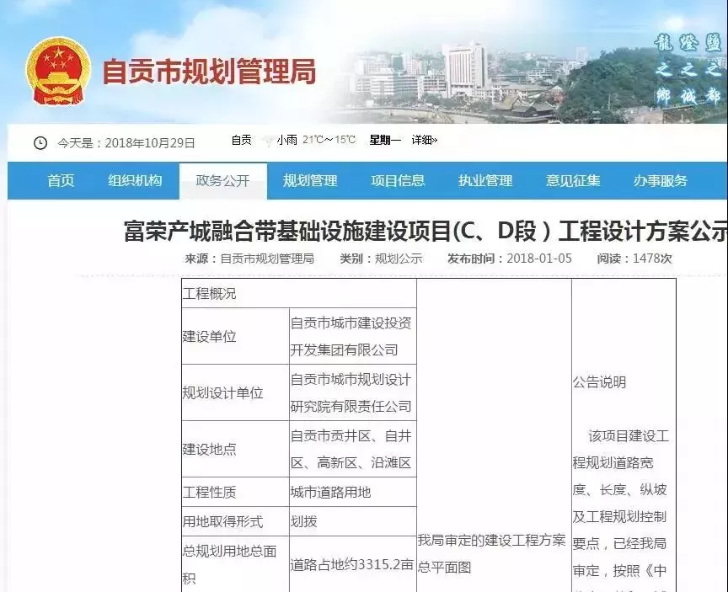Open the 执业管理 navigation tab

(485, 181)
